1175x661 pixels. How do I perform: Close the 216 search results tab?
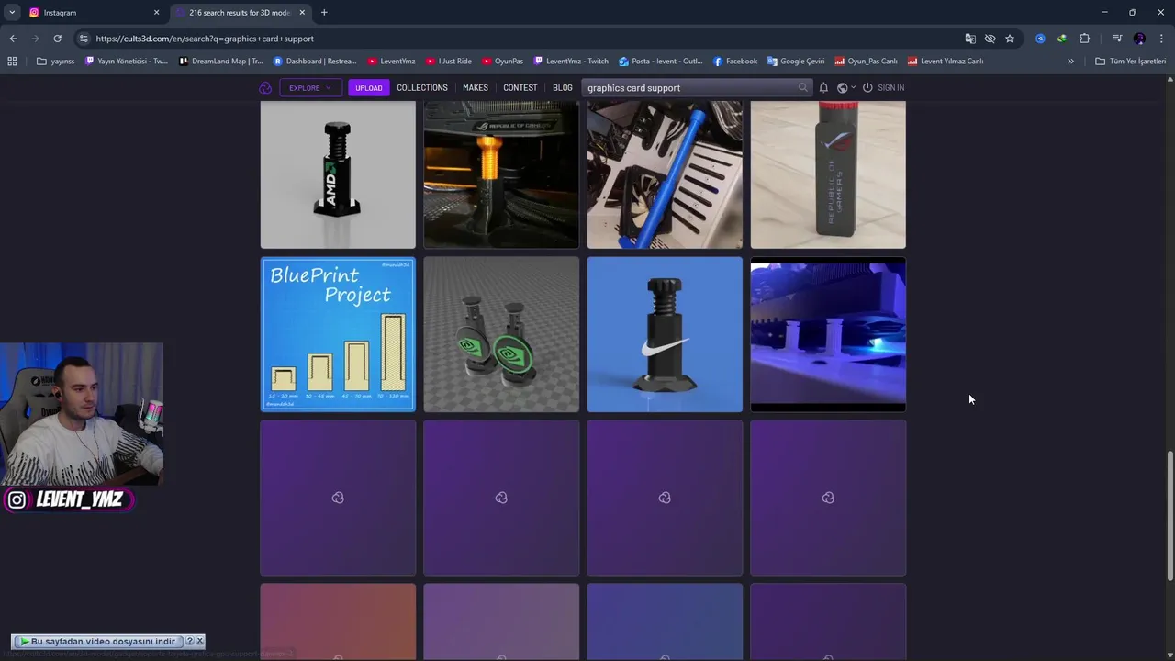pyautogui.click(x=302, y=13)
